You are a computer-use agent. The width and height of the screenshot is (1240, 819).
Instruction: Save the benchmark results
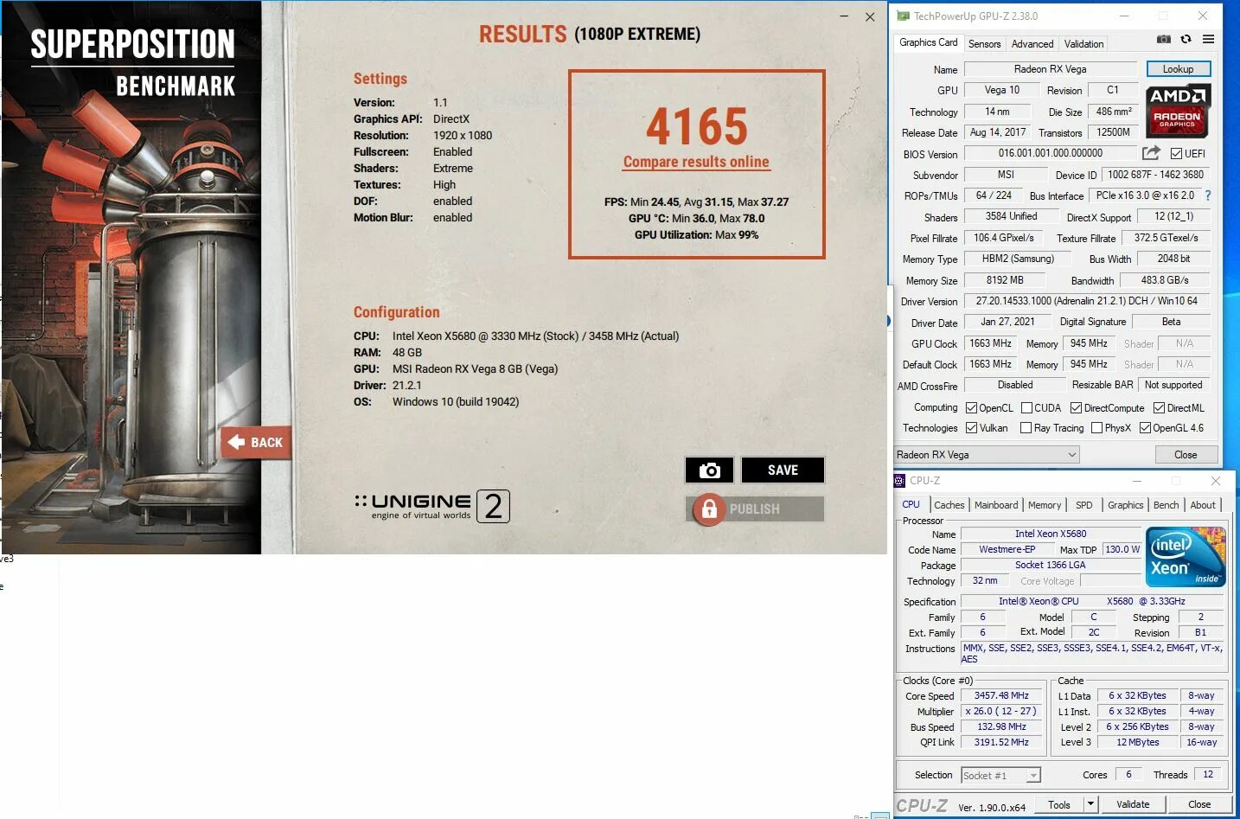pos(783,470)
